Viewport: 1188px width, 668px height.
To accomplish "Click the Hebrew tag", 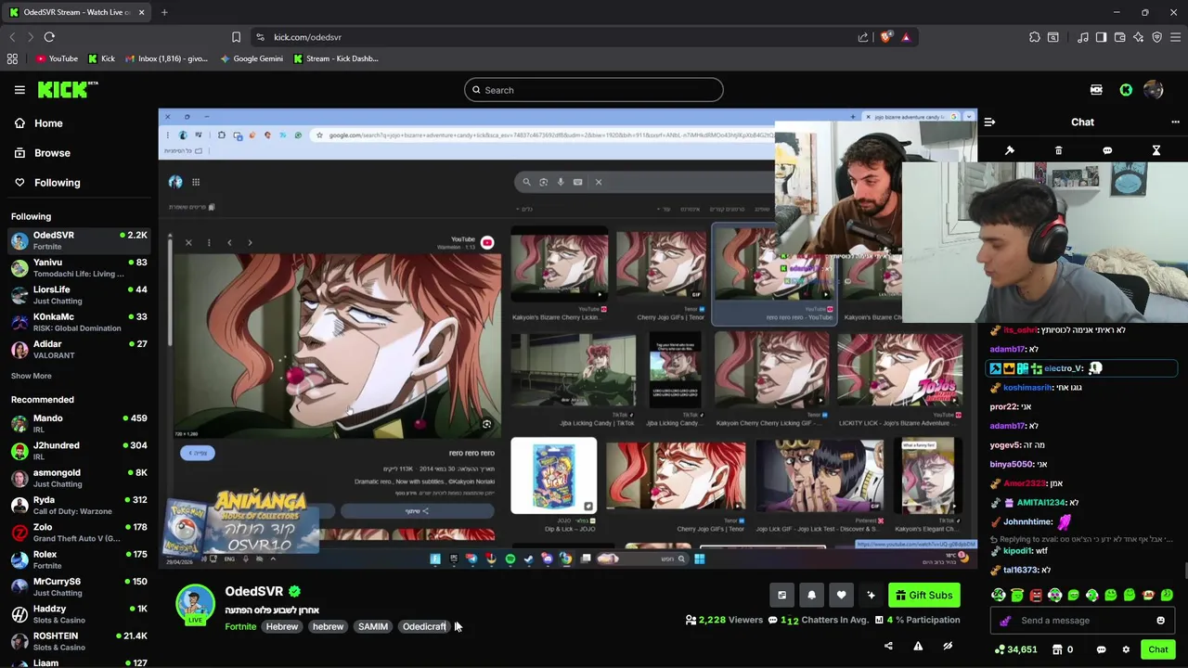I will pyautogui.click(x=282, y=626).
